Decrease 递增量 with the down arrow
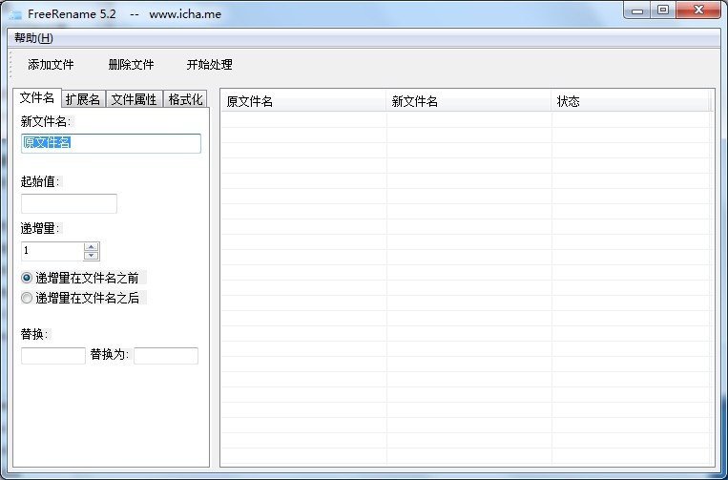This screenshot has width=728, height=480. pyautogui.click(x=92, y=256)
